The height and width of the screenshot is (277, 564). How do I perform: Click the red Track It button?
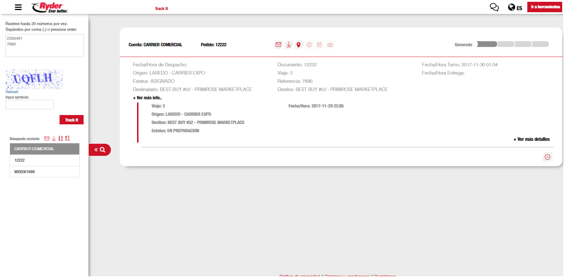[x=71, y=120]
